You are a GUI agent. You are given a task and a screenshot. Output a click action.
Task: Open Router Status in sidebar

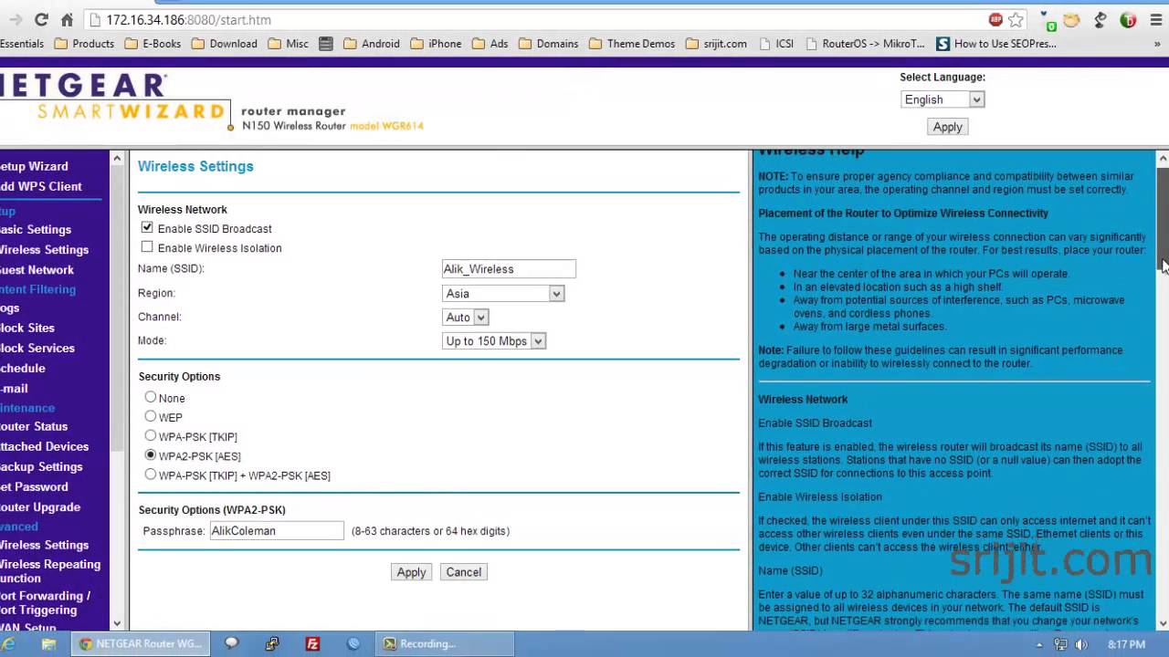pos(34,426)
